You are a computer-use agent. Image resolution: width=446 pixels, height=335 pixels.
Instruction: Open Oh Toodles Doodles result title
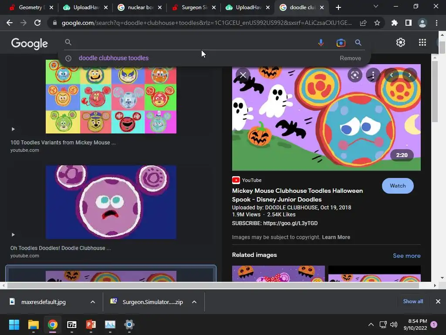click(x=61, y=248)
